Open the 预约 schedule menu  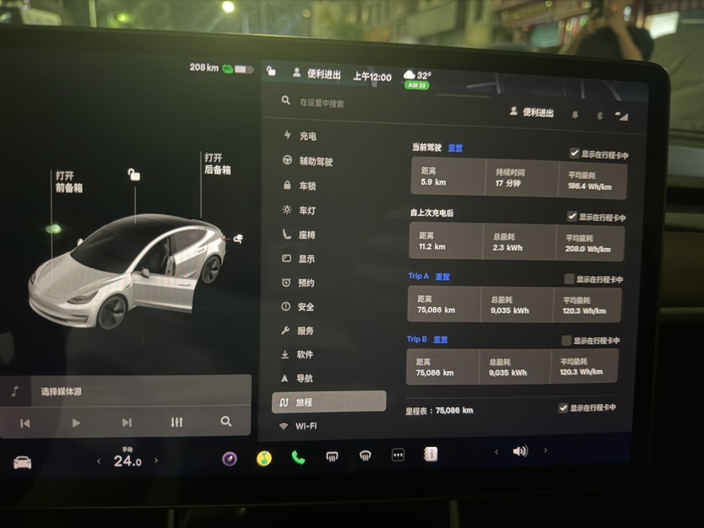(x=298, y=283)
